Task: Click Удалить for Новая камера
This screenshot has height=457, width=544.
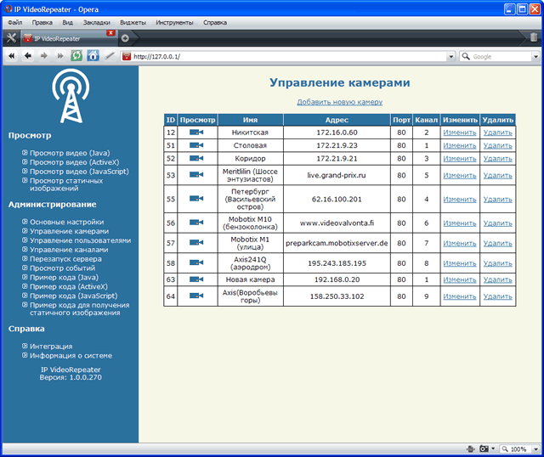Action: (498, 279)
